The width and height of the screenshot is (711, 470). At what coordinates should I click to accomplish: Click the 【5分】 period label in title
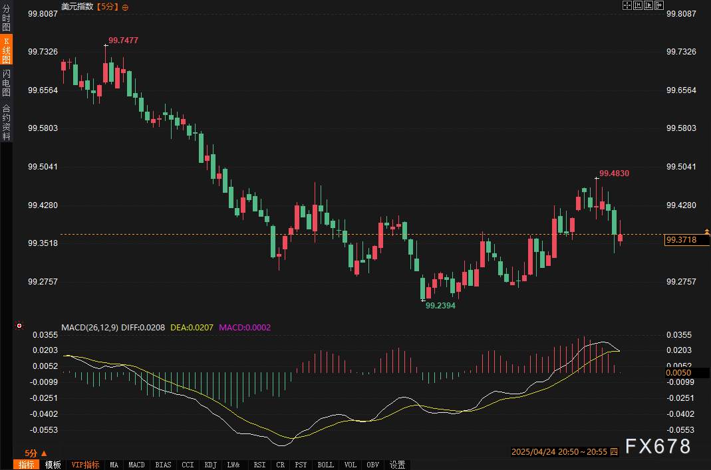pos(108,7)
